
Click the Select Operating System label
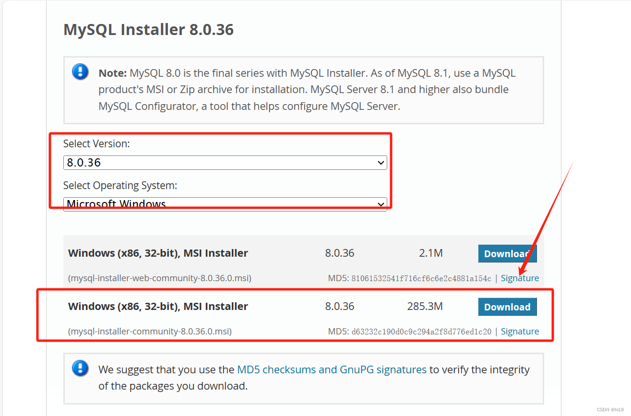coord(120,186)
